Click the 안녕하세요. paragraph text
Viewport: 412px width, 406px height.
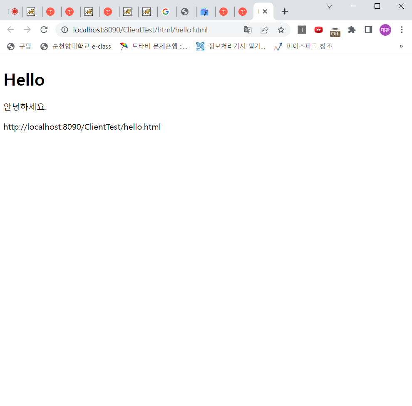[x=25, y=106]
